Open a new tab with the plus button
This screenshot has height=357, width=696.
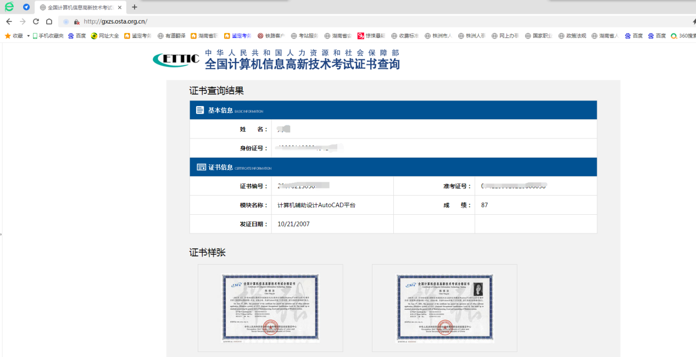coord(135,7)
